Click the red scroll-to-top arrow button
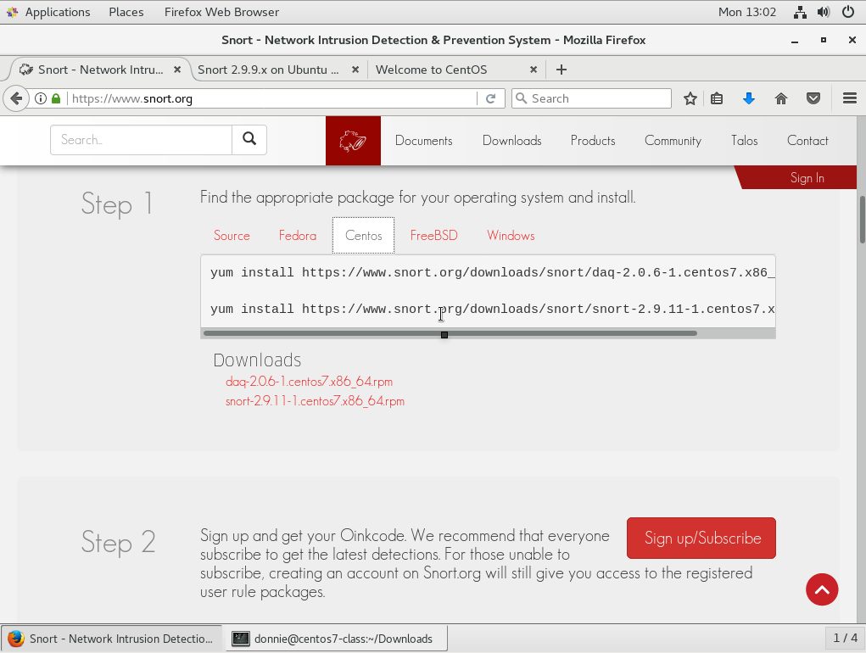Image resolution: width=866 pixels, height=653 pixels. [822, 589]
